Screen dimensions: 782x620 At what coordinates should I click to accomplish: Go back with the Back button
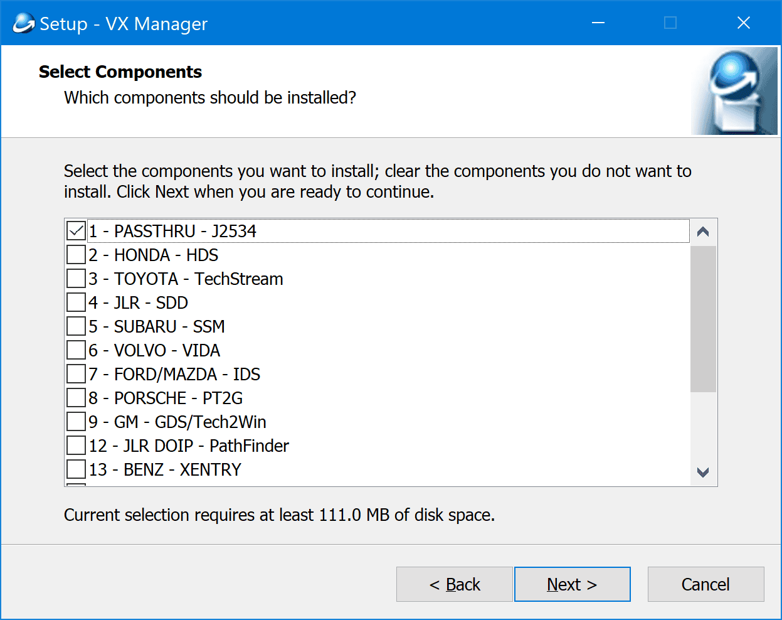tap(454, 584)
